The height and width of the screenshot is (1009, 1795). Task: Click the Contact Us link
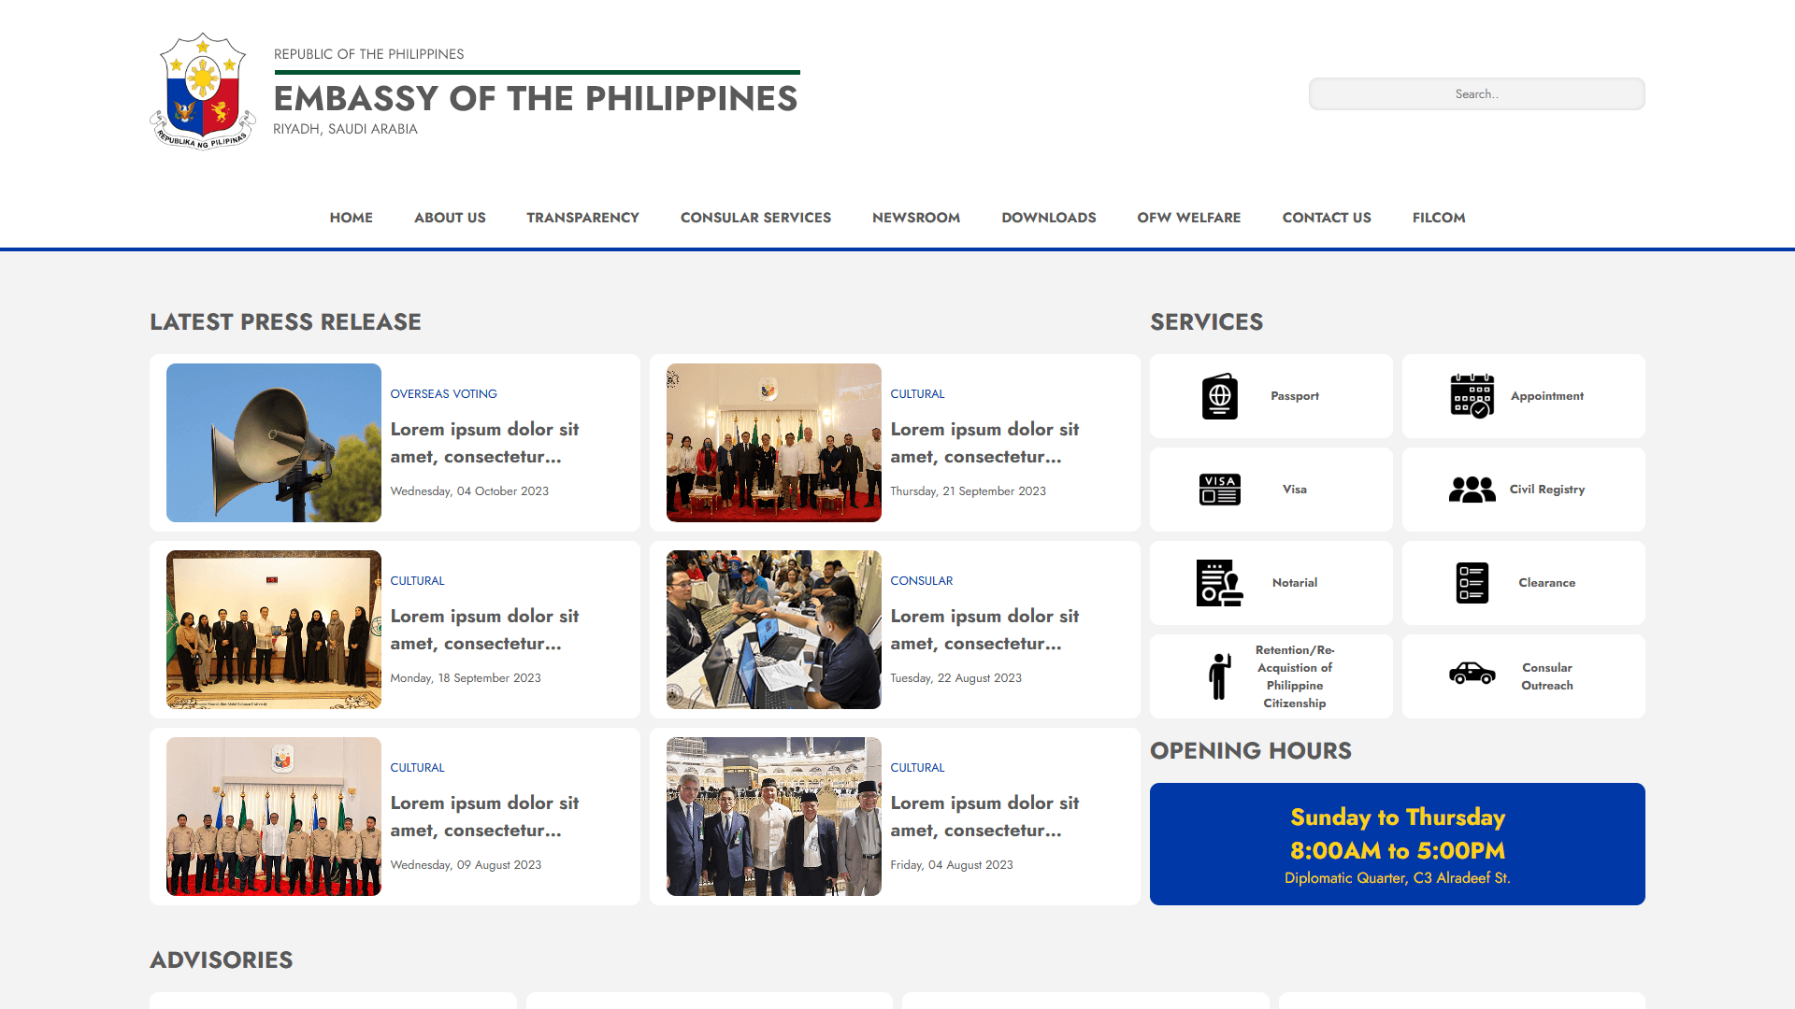pyautogui.click(x=1326, y=218)
